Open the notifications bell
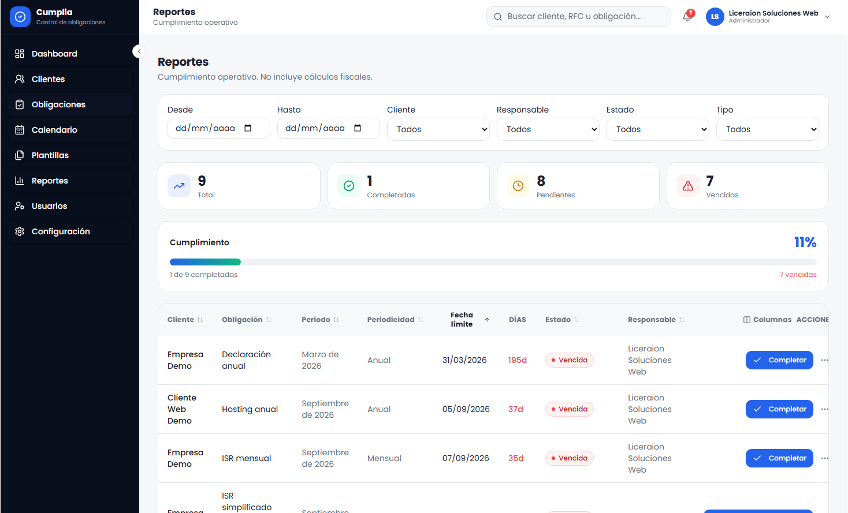The width and height of the screenshot is (848, 513). click(x=687, y=16)
